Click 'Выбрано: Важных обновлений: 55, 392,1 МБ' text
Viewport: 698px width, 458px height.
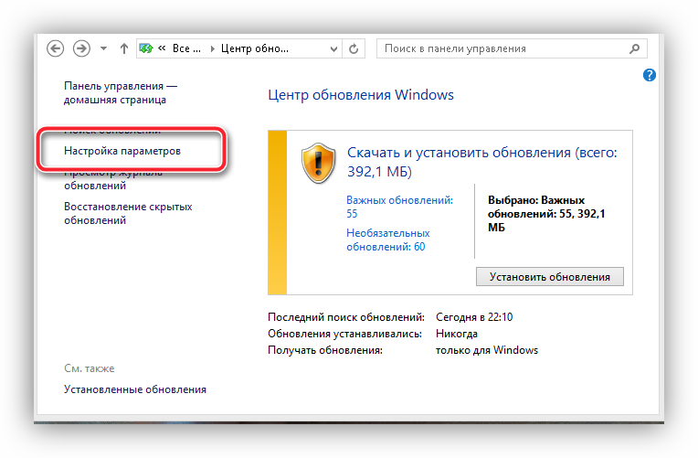546,213
